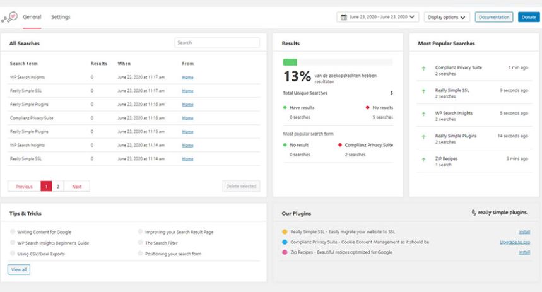Open Home link for Complianz Privacy Suite row

pyautogui.click(x=187, y=118)
